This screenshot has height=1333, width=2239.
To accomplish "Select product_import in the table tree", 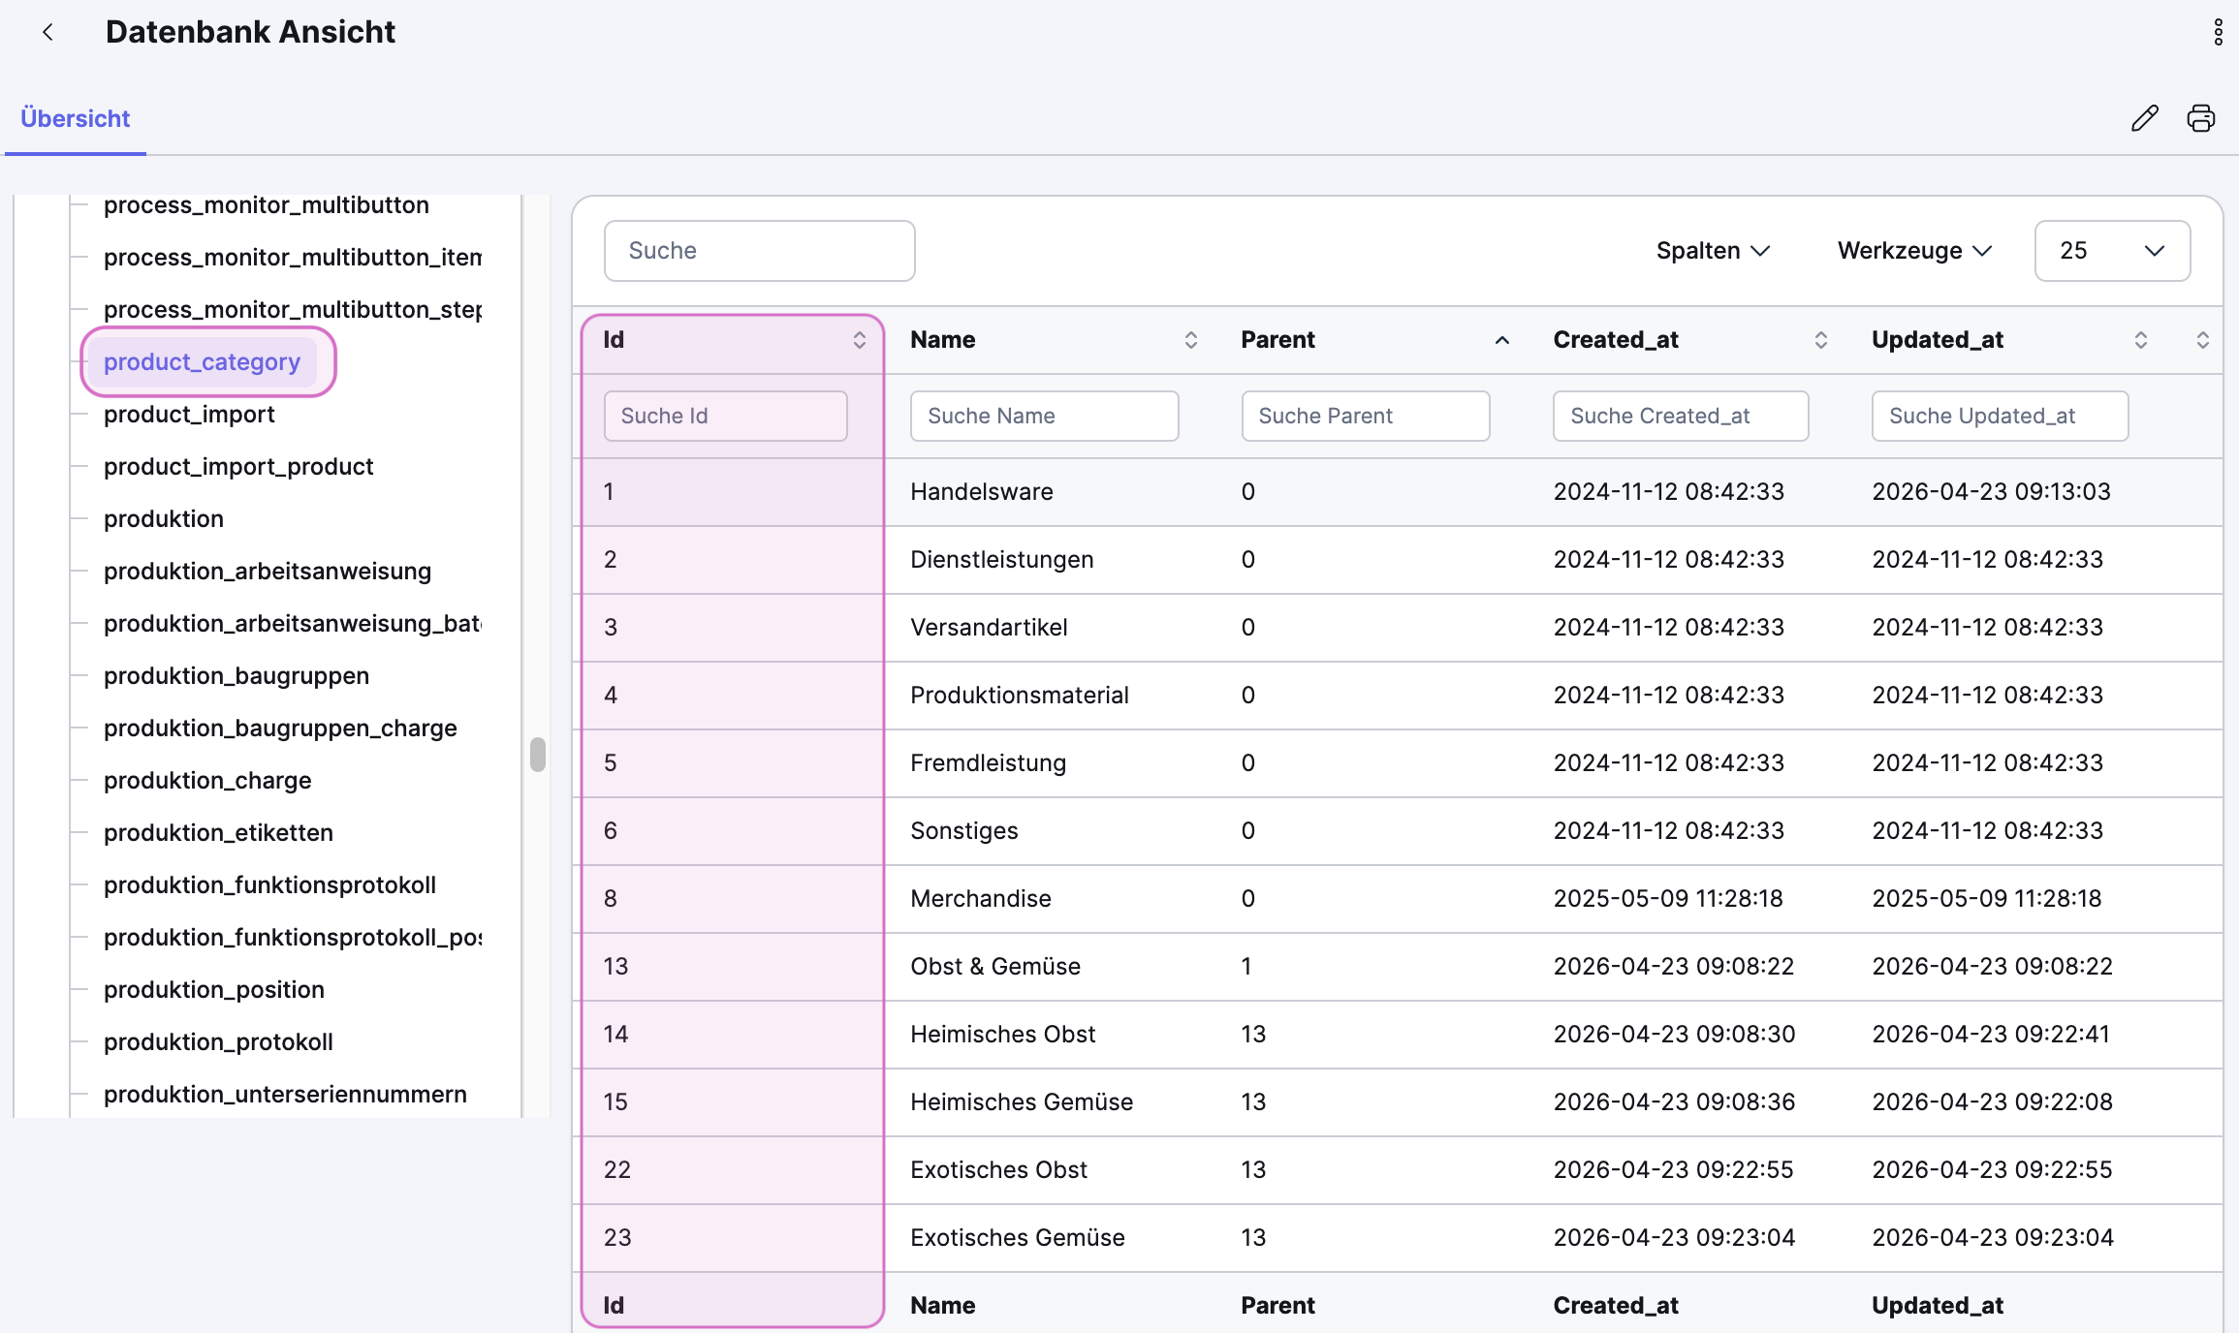I will [x=189, y=415].
